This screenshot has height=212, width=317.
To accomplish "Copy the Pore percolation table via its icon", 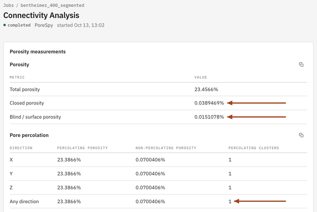I will pos(301,135).
